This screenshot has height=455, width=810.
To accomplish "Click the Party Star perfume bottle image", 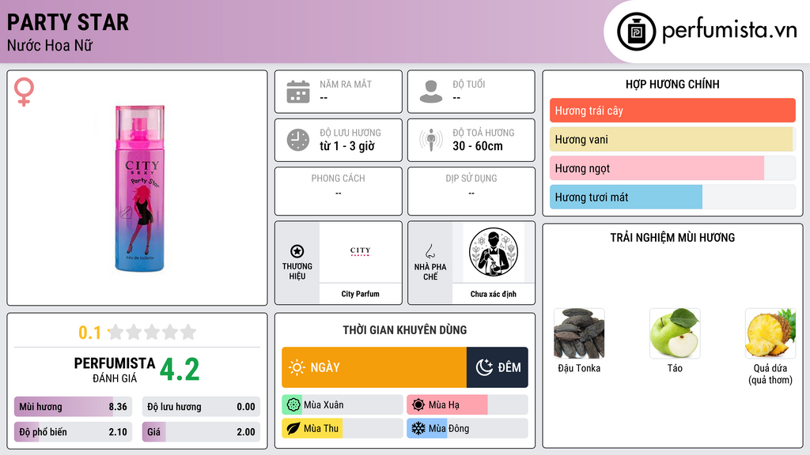I will (x=139, y=188).
